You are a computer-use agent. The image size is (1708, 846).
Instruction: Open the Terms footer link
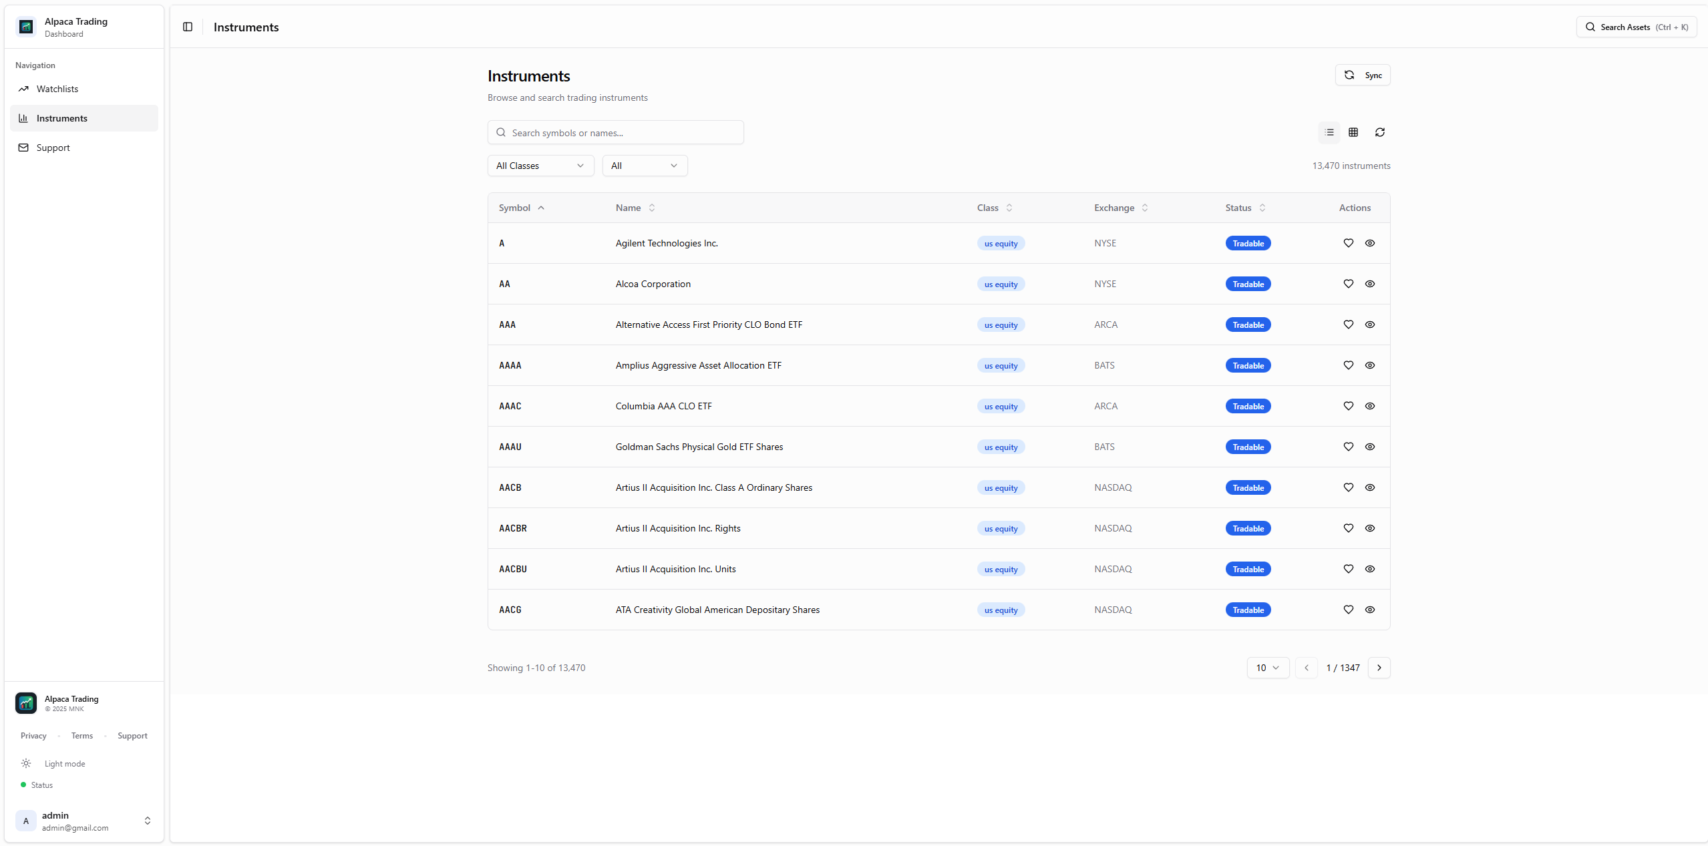pyautogui.click(x=82, y=736)
